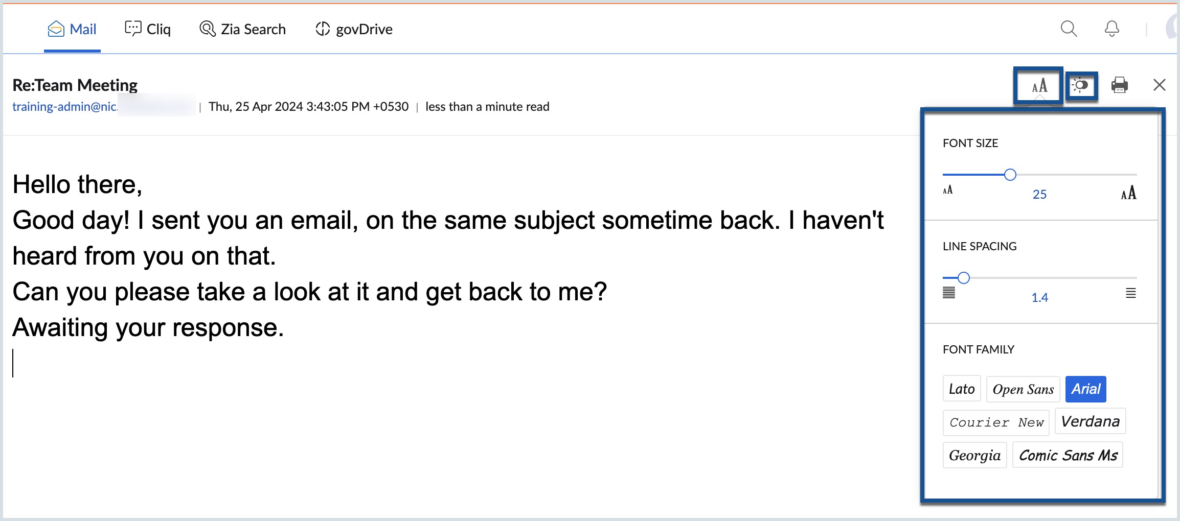Click the print email icon
1180x521 pixels.
[x=1120, y=85]
